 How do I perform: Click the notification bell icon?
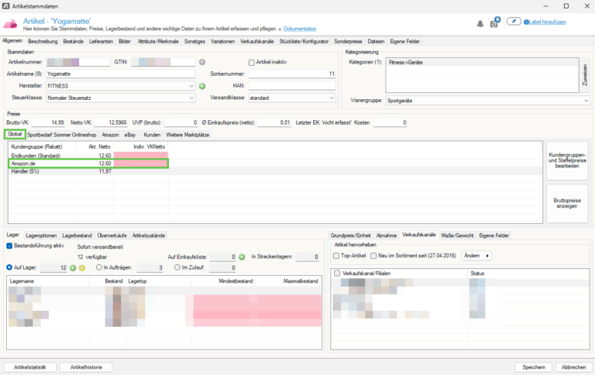point(480,24)
